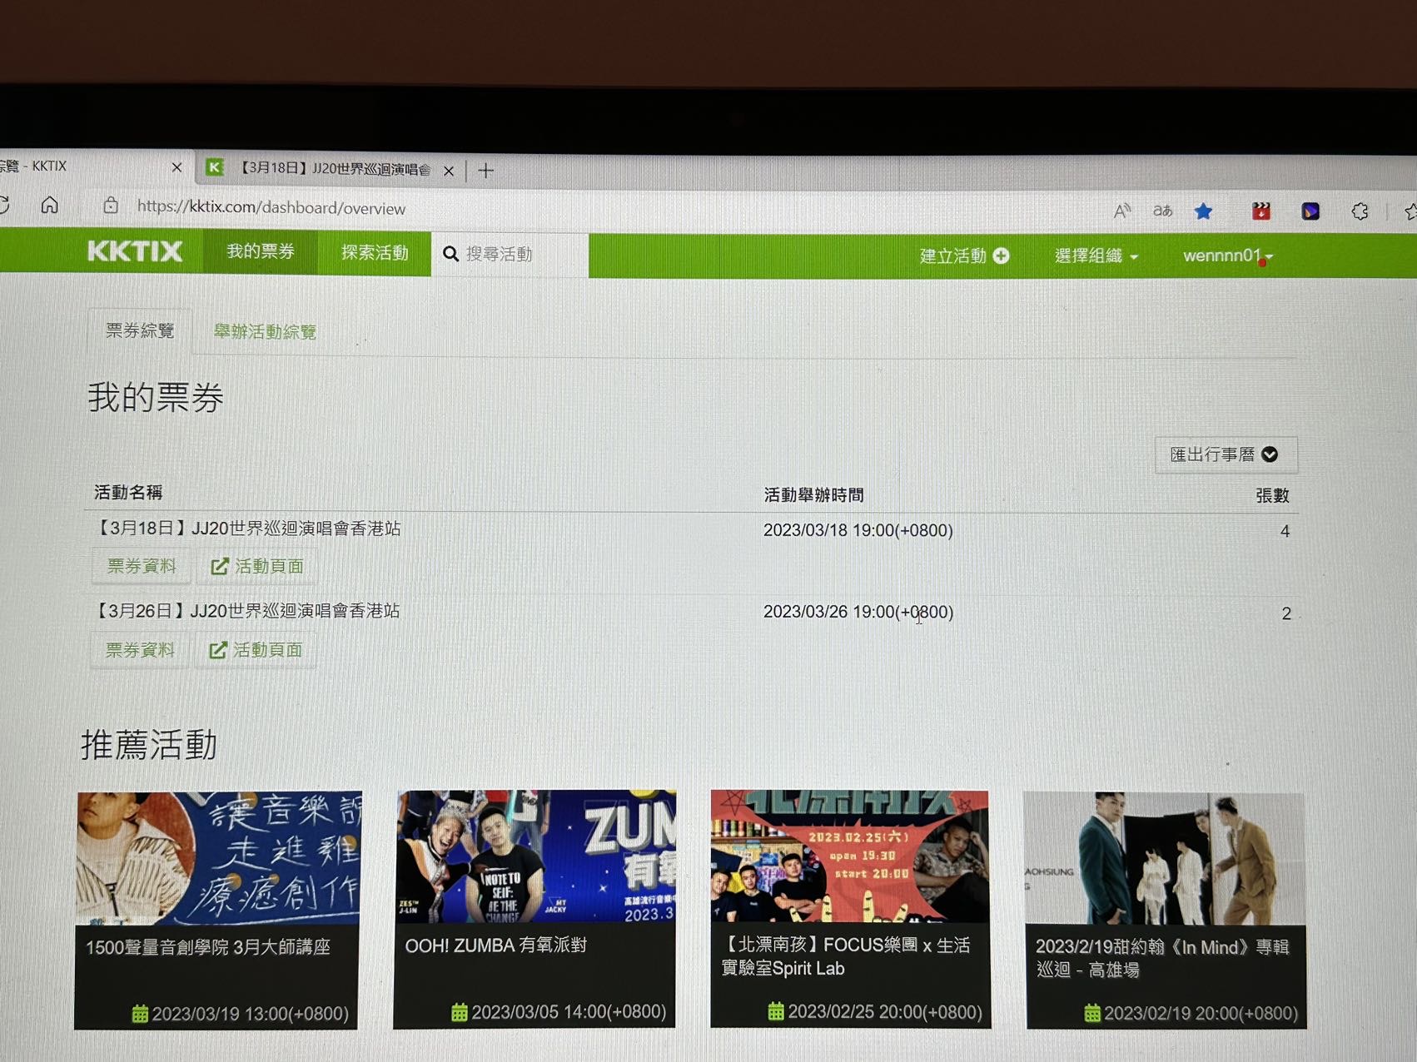The width and height of the screenshot is (1417, 1062).
Task: Click the external-link icon next to first 活動頁面
Action: pos(219,565)
